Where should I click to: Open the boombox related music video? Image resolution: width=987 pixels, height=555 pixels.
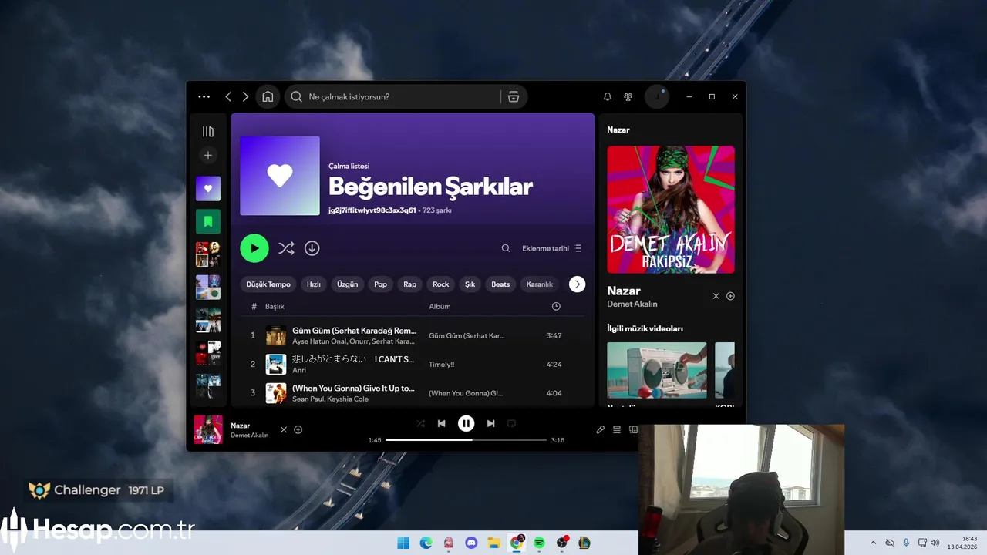point(657,370)
